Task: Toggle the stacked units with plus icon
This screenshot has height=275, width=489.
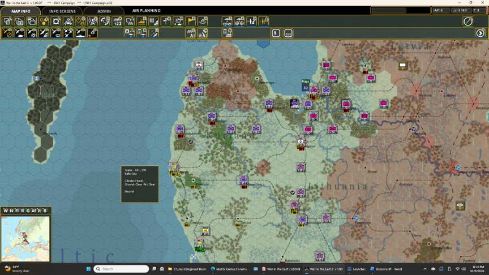Action: click(20, 21)
